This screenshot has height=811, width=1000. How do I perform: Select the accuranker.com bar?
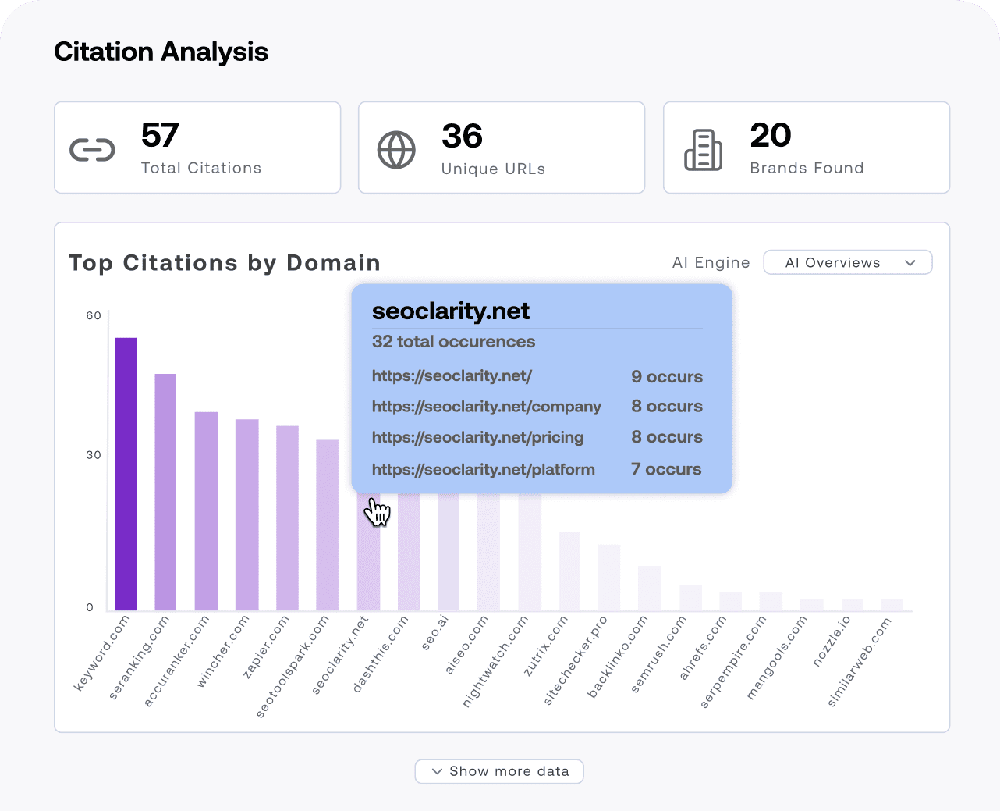tap(206, 511)
